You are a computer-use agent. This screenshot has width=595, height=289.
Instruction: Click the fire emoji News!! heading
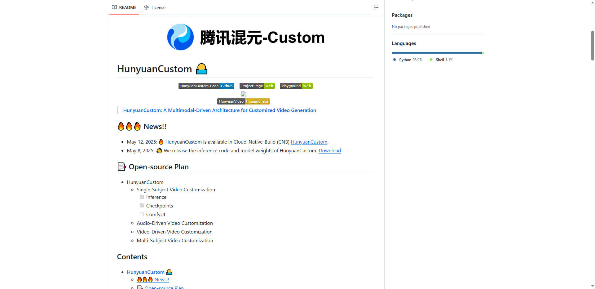click(142, 127)
